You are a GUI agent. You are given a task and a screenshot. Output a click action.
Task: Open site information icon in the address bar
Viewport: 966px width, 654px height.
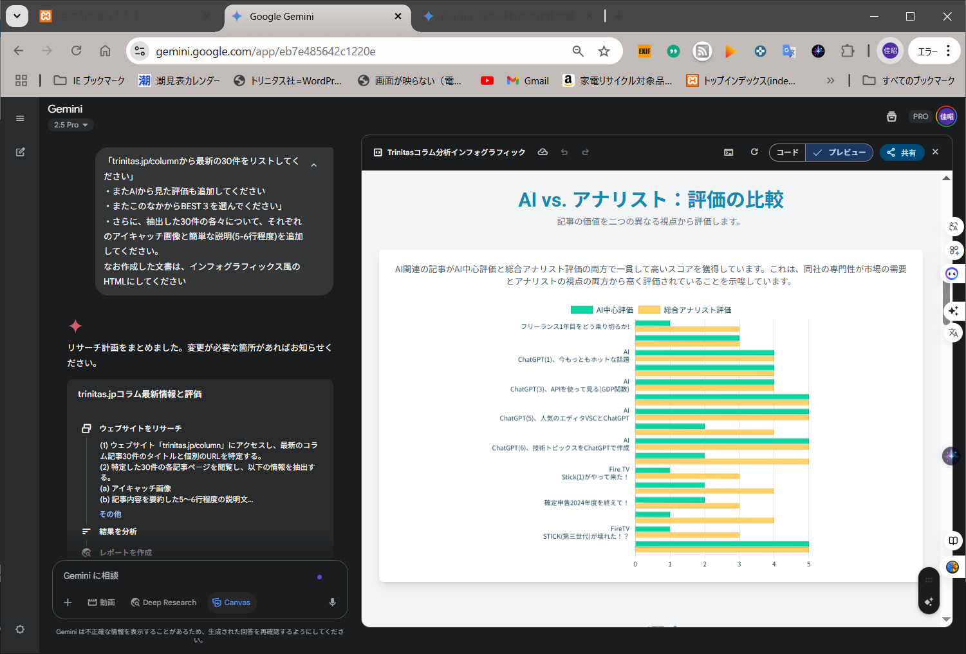pyautogui.click(x=140, y=51)
